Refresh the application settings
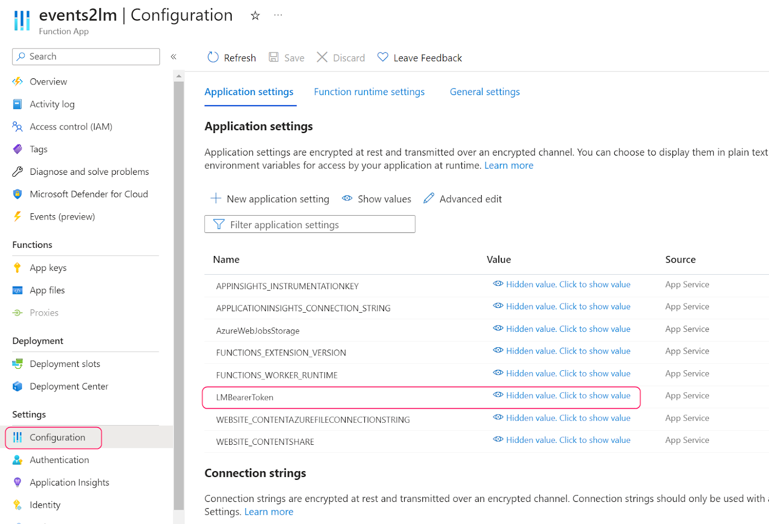This screenshot has height=524, width=769. [232, 57]
